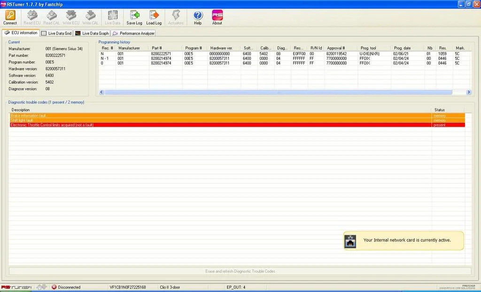This screenshot has width=481, height=292.
Task: Click the Write CAL toolbar icon
Action: pyautogui.click(x=91, y=15)
